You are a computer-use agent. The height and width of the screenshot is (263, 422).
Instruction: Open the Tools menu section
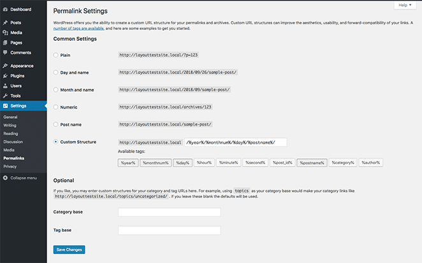[15, 95]
